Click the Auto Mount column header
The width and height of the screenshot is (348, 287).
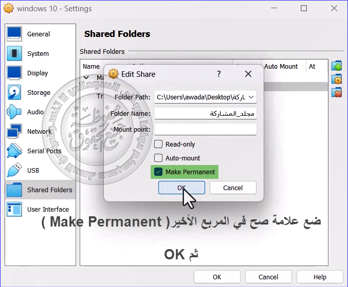pyautogui.click(x=281, y=67)
